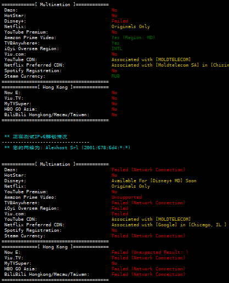Click the 'HBO GO Asia:' label in IPv6 section
The height and width of the screenshot is (283, 229).
(20, 269)
